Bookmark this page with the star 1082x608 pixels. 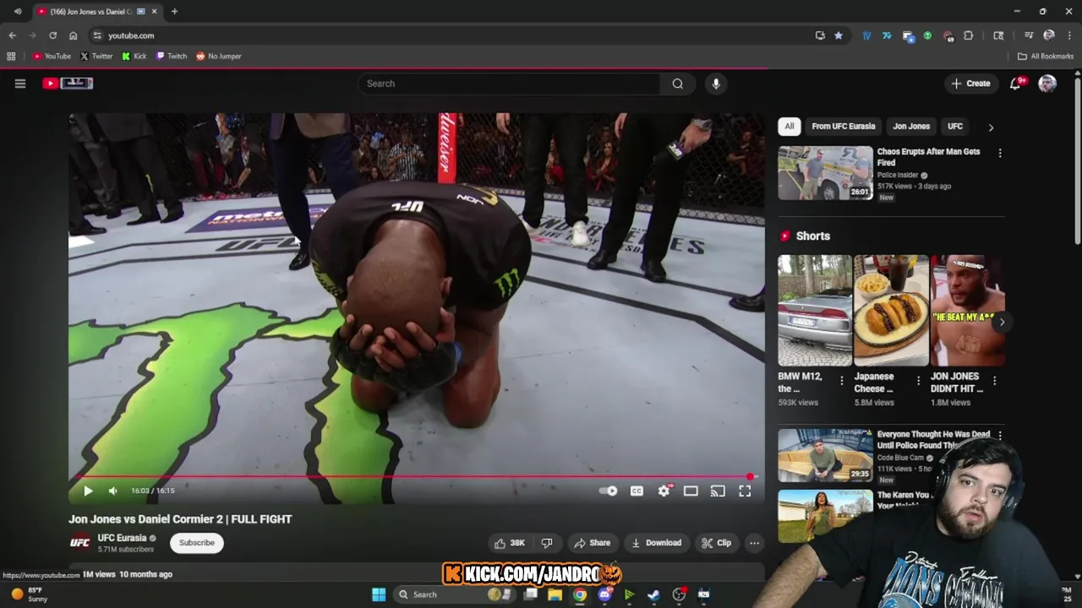[x=838, y=35]
